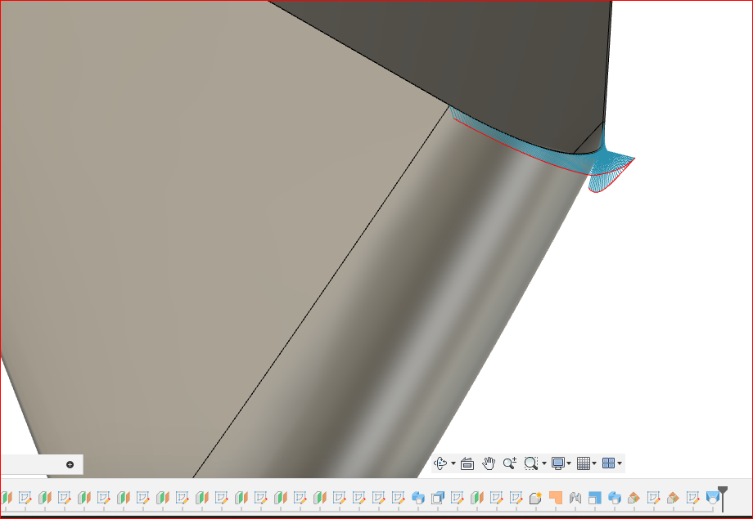The image size is (753, 519).
Task: Select loft feature right of the second Combine
Action: [634, 498]
